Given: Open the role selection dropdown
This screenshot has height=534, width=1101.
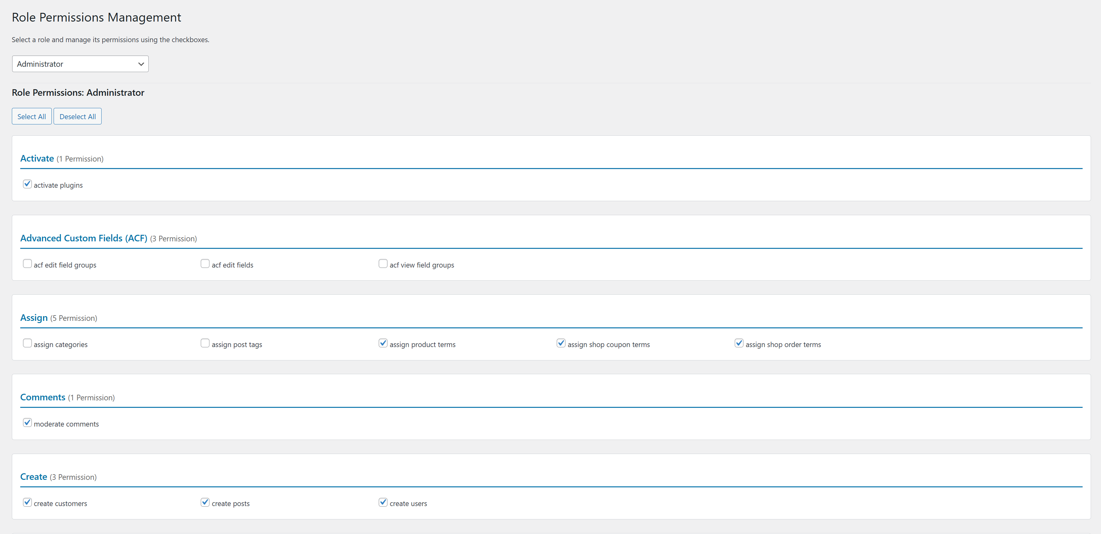Looking at the screenshot, I should 80,64.
